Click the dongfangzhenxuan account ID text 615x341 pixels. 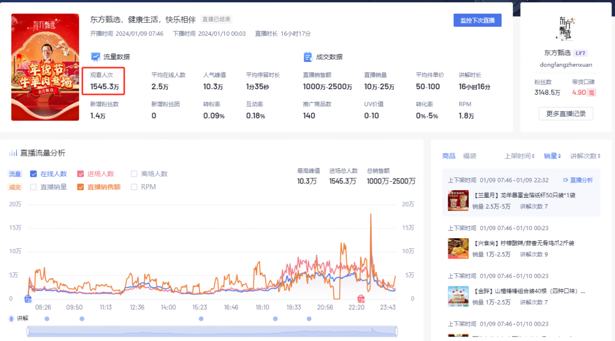point(566,65)
